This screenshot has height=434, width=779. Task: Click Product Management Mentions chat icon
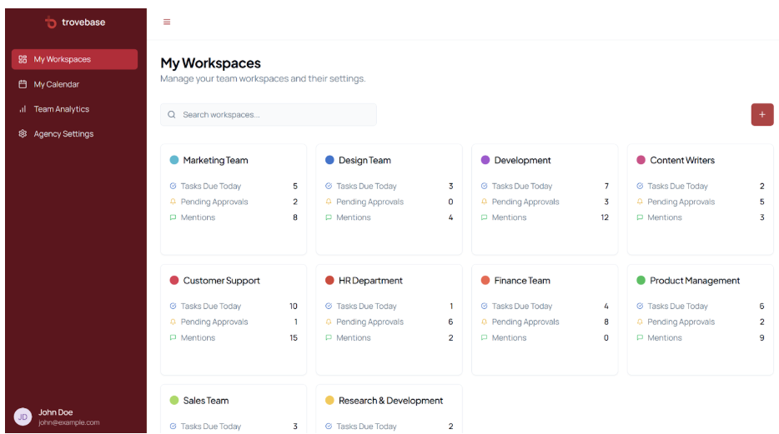[x=640, y=337]
